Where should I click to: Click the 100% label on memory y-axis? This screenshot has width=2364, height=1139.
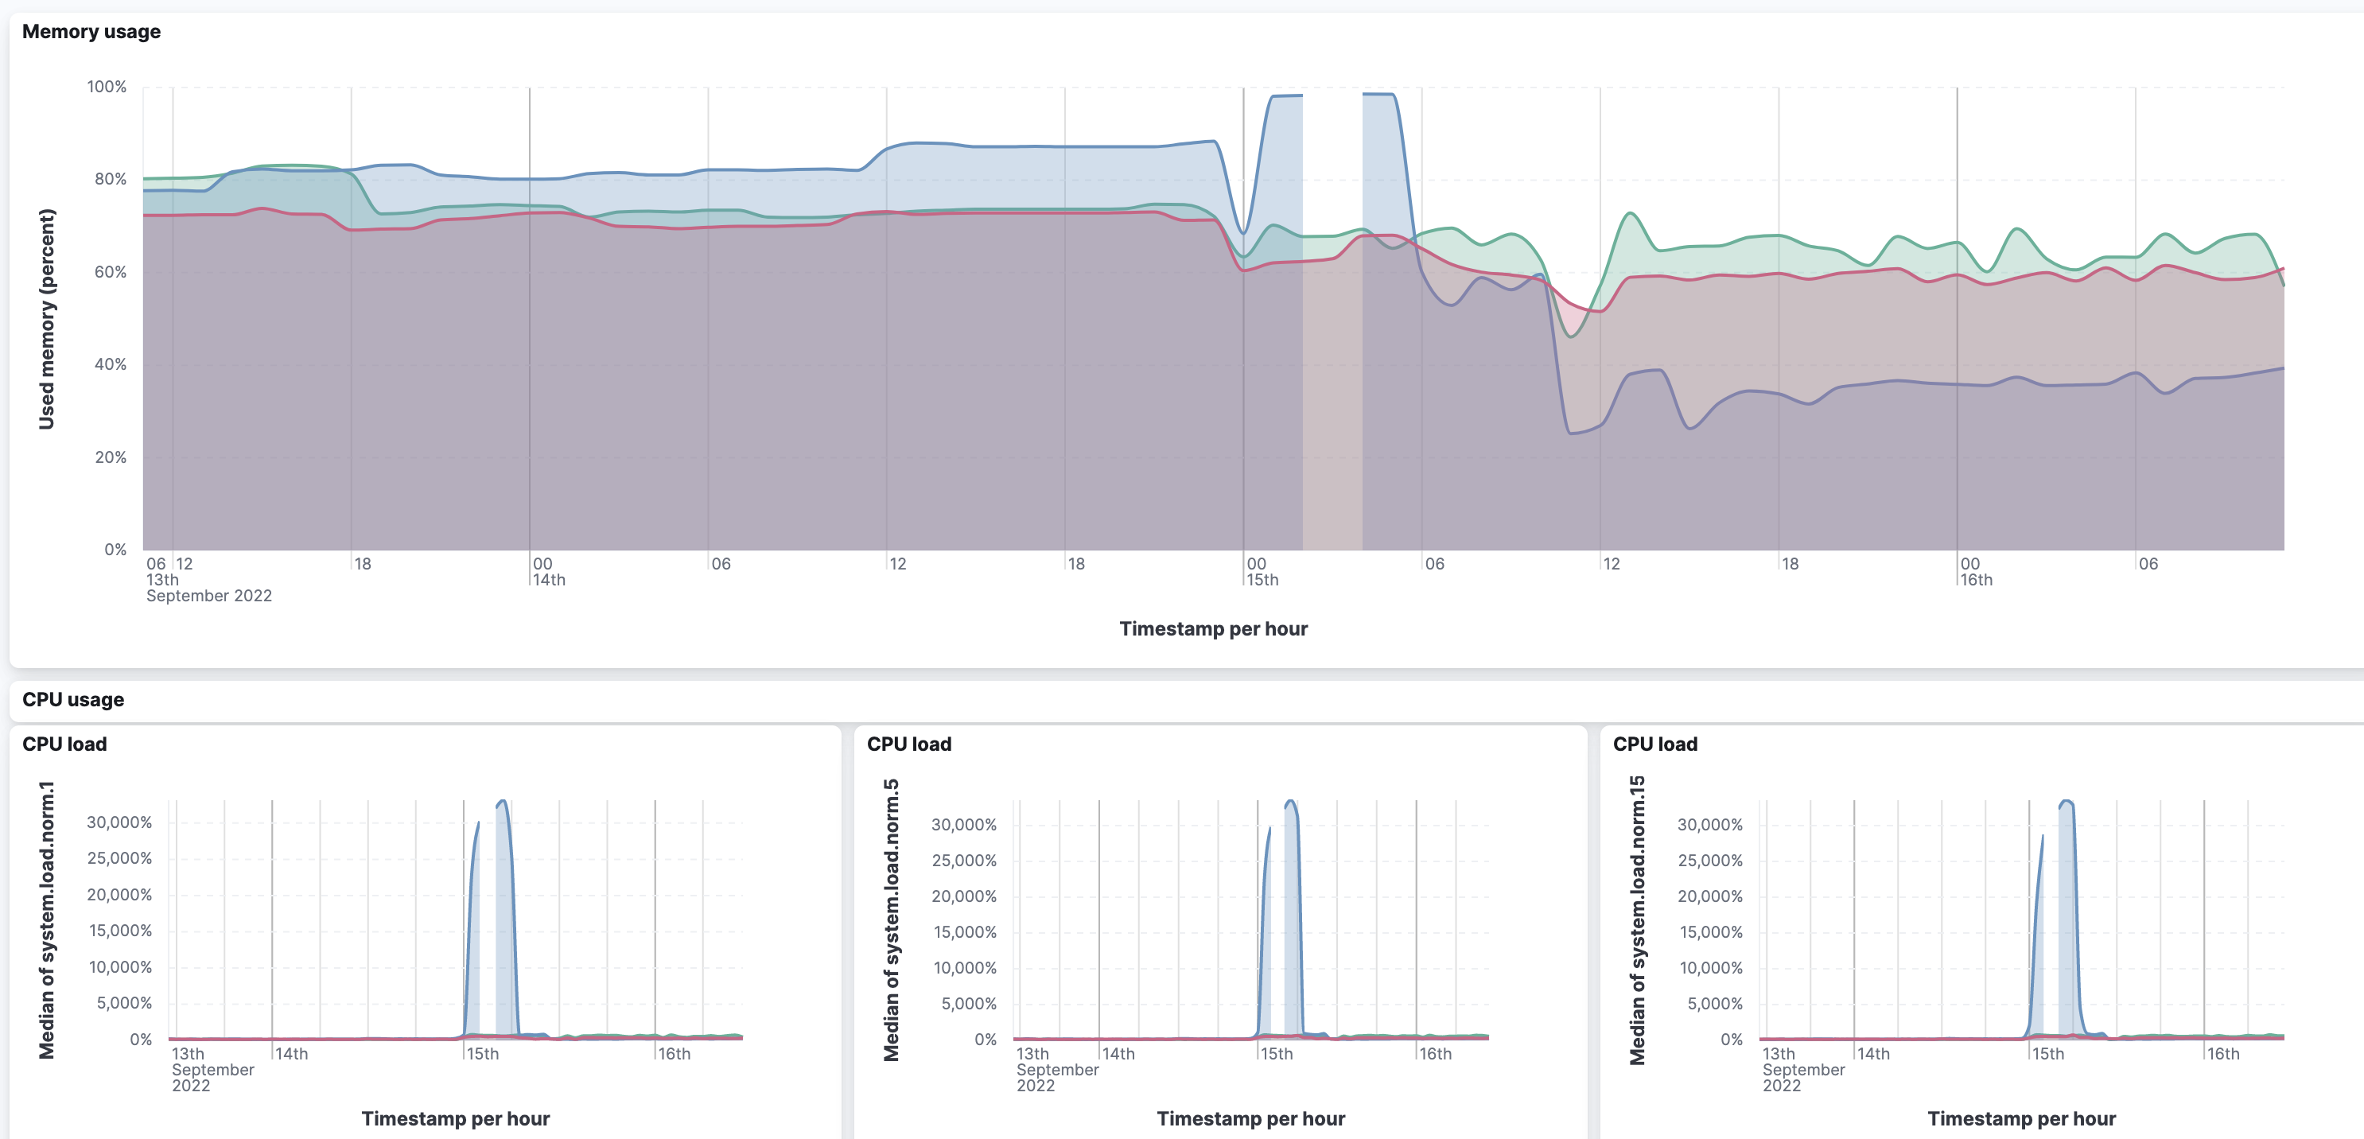pyautogui.click(x=107, y=87)
